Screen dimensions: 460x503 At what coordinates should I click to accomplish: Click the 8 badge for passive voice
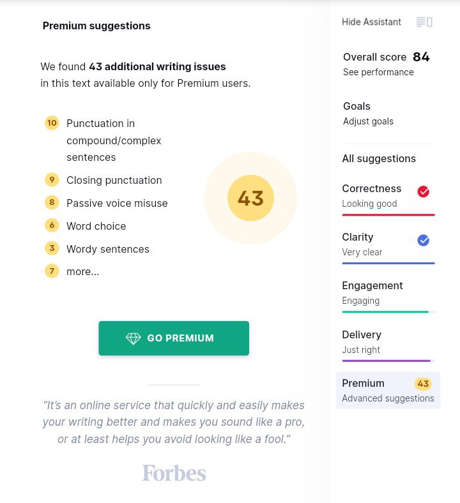tap(52, 202)
